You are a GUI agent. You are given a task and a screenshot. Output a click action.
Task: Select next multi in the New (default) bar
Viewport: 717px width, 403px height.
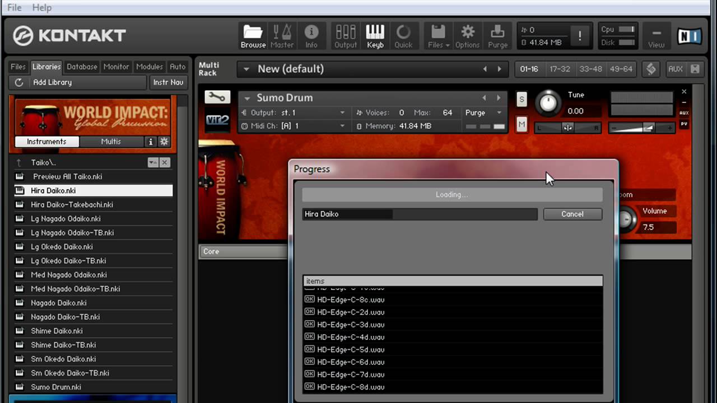500,69
